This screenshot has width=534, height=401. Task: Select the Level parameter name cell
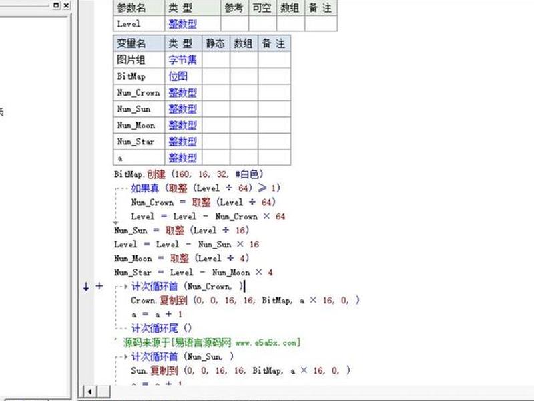coord(139,24)
